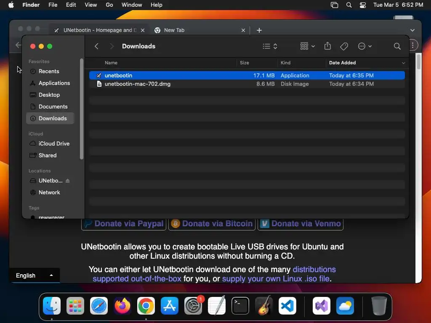The width and height of the screenshot is (431, 323).
Task: Sort files by the Name column
Action: point(111,63)
